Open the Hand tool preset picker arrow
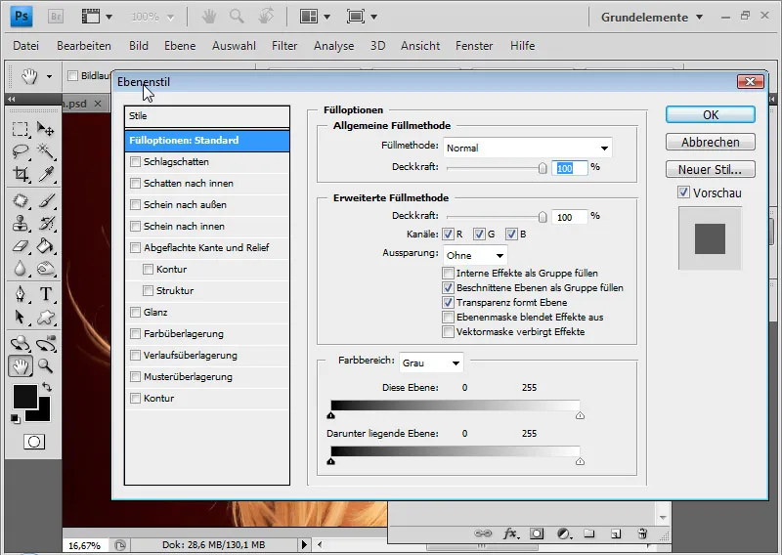This screenshot has height=555, width=782. click(49, 77)
